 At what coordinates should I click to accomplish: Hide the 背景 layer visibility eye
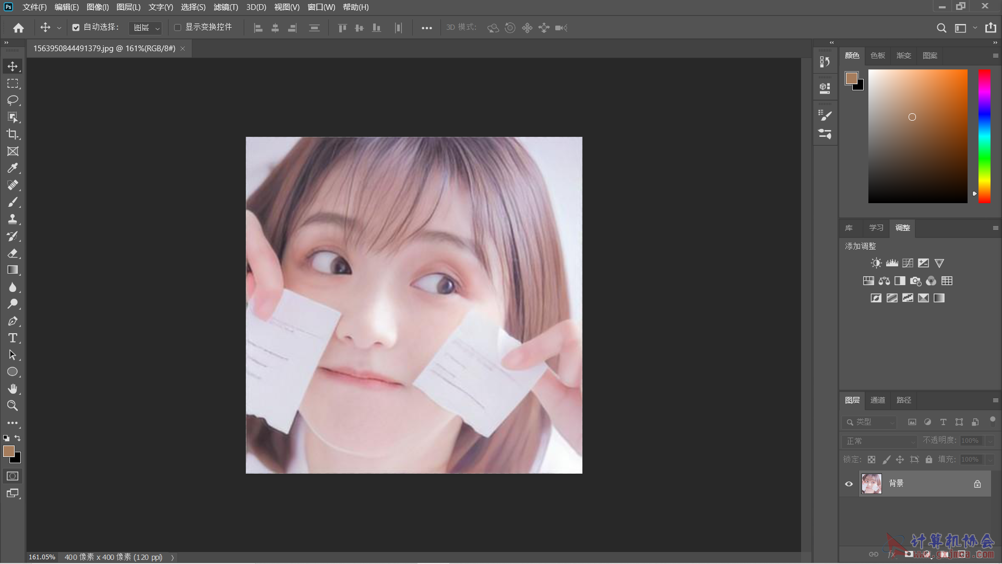849,484
